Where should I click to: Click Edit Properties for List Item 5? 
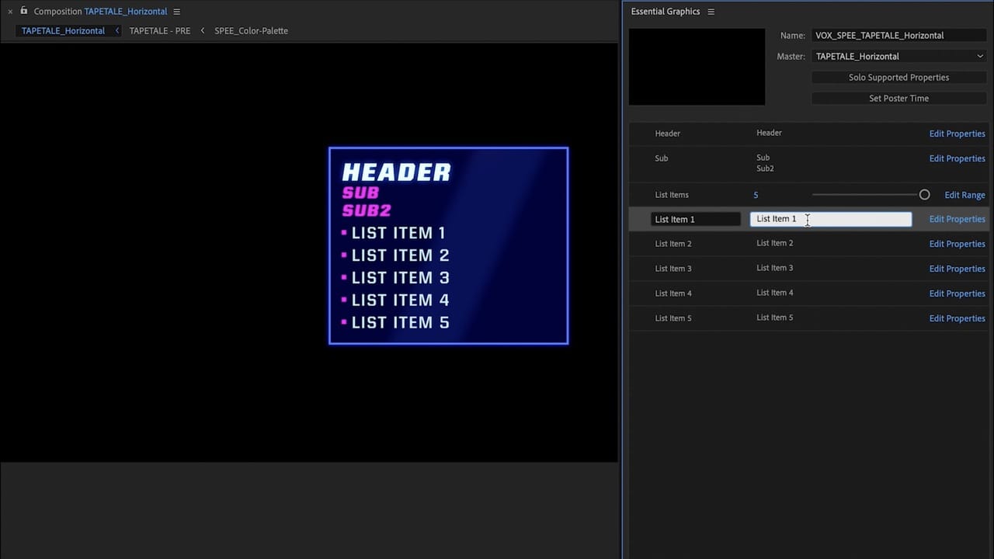[957, 318]
